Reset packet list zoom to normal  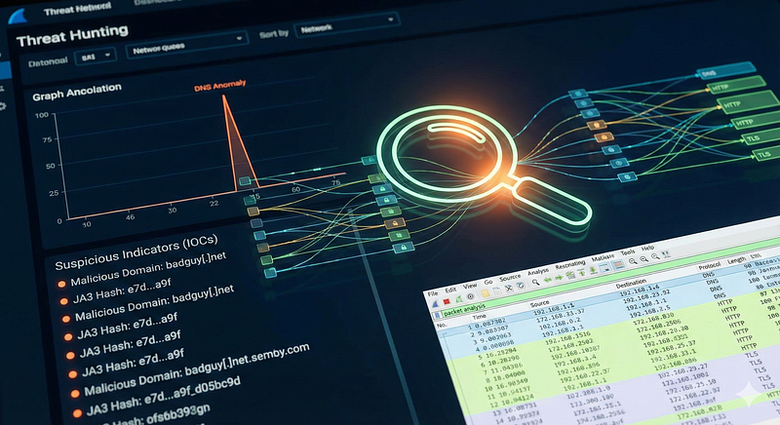tap(655, 256)
